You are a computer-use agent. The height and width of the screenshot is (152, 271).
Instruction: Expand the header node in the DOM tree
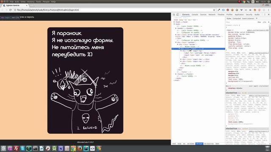click(176, 28)
